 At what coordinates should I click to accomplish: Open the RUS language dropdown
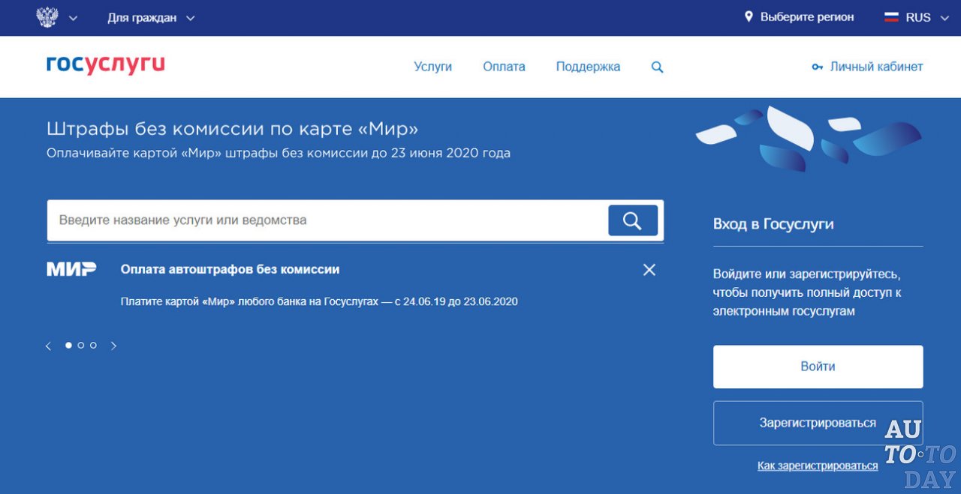tap(927, 18)
